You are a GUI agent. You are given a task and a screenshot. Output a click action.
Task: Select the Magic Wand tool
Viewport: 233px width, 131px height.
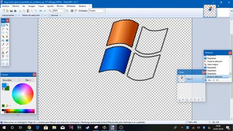click(3, 36)
